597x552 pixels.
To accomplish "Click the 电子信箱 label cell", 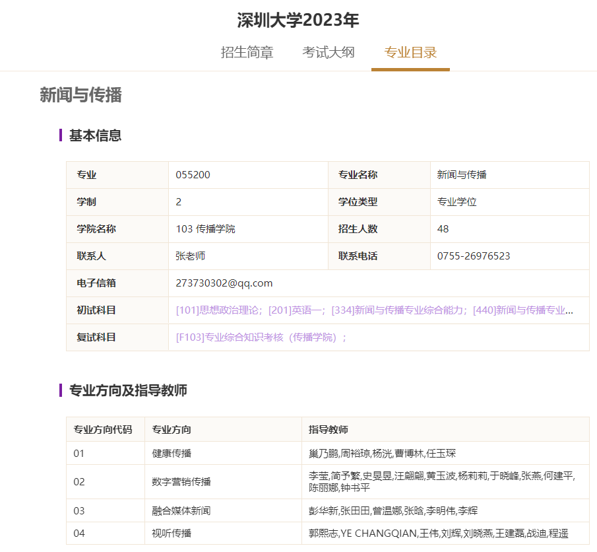I will (x=117, y=283).
